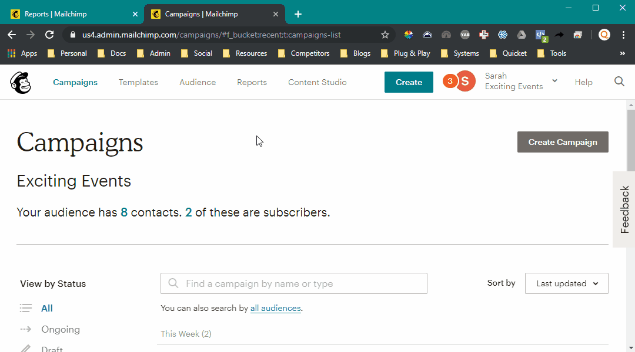Click the Create Campaign button

pos(563,142)
